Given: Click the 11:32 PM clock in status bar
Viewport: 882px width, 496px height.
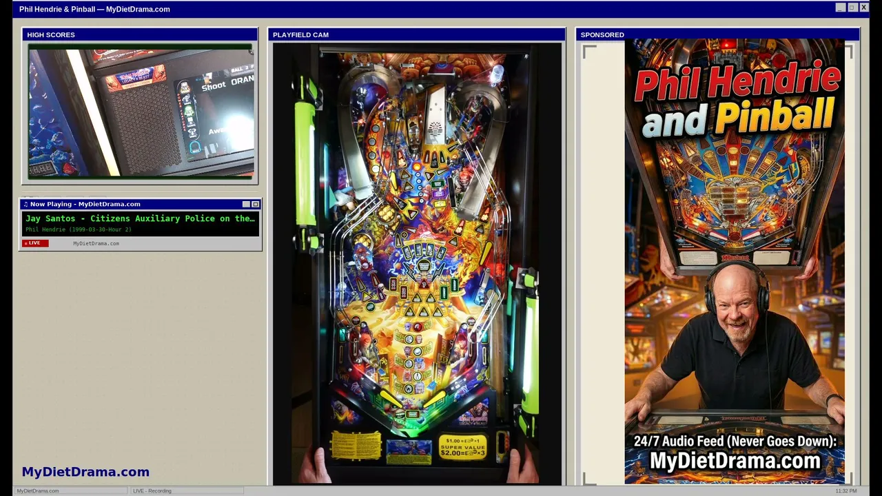Looking at the screenshot, I should (x=846, y=491).
